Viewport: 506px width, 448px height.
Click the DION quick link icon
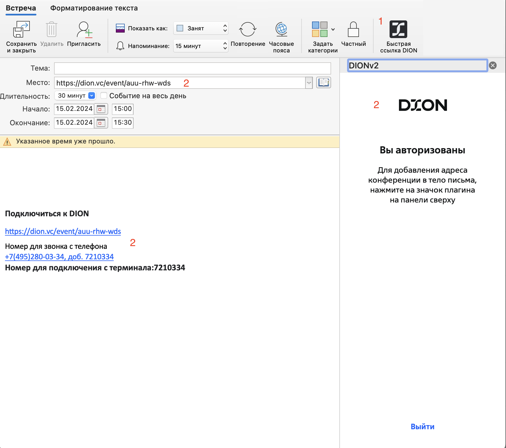click(x=398, y=29)
